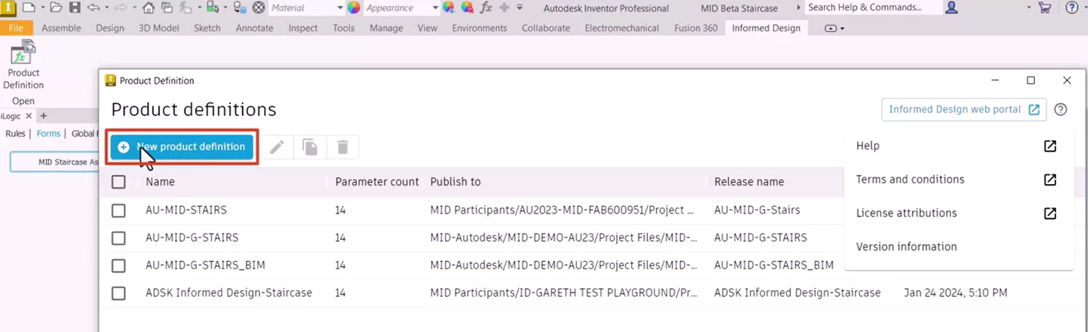1088x332 pixels.
Task: Create a new file from quick access toolbar
Action: pyautogui.click(x=29, y=7)
